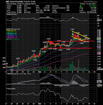
Task: Click the magenta EMA(200) legend entry
Action: [12, 38]
